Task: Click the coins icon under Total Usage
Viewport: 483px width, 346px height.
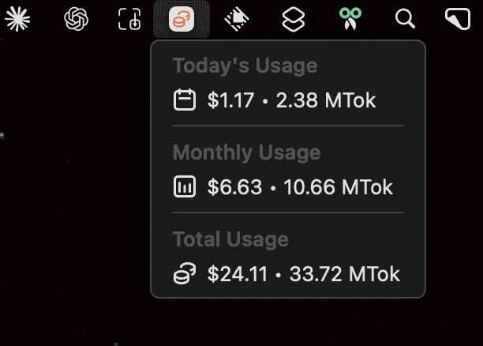Action: [184, 274]
